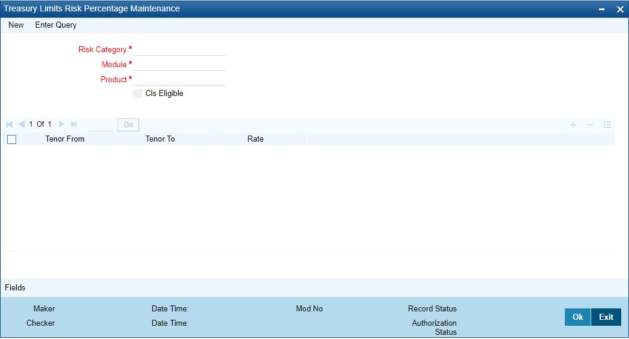Open the Fields section
The height and width of the screenshot is (339, 629).
(x=15, y=287)
